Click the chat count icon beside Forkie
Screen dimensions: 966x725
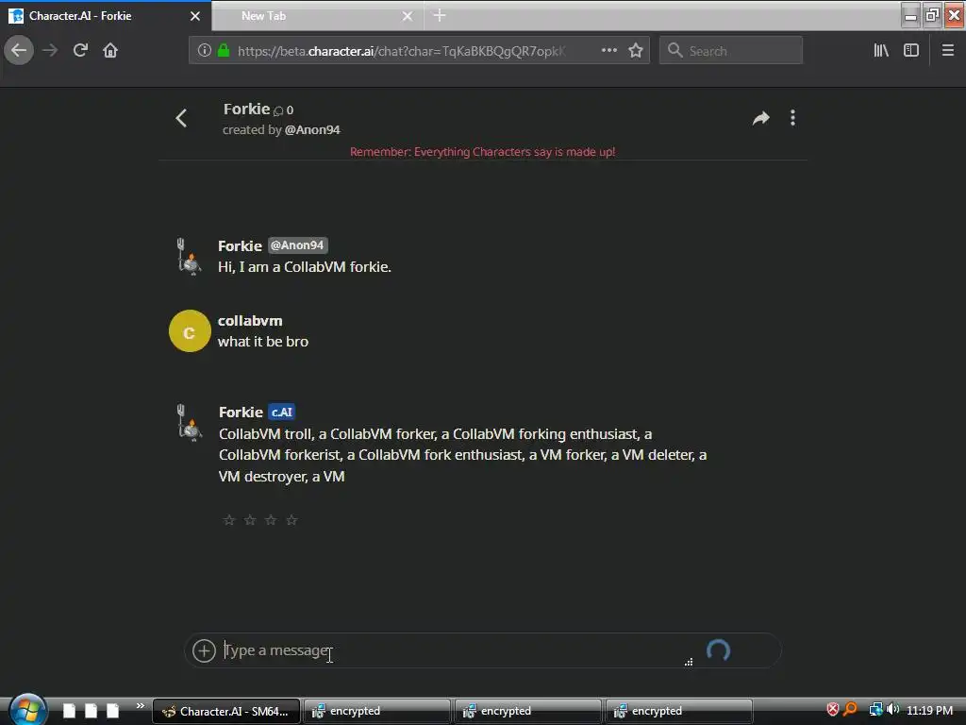tap(278, 111)
